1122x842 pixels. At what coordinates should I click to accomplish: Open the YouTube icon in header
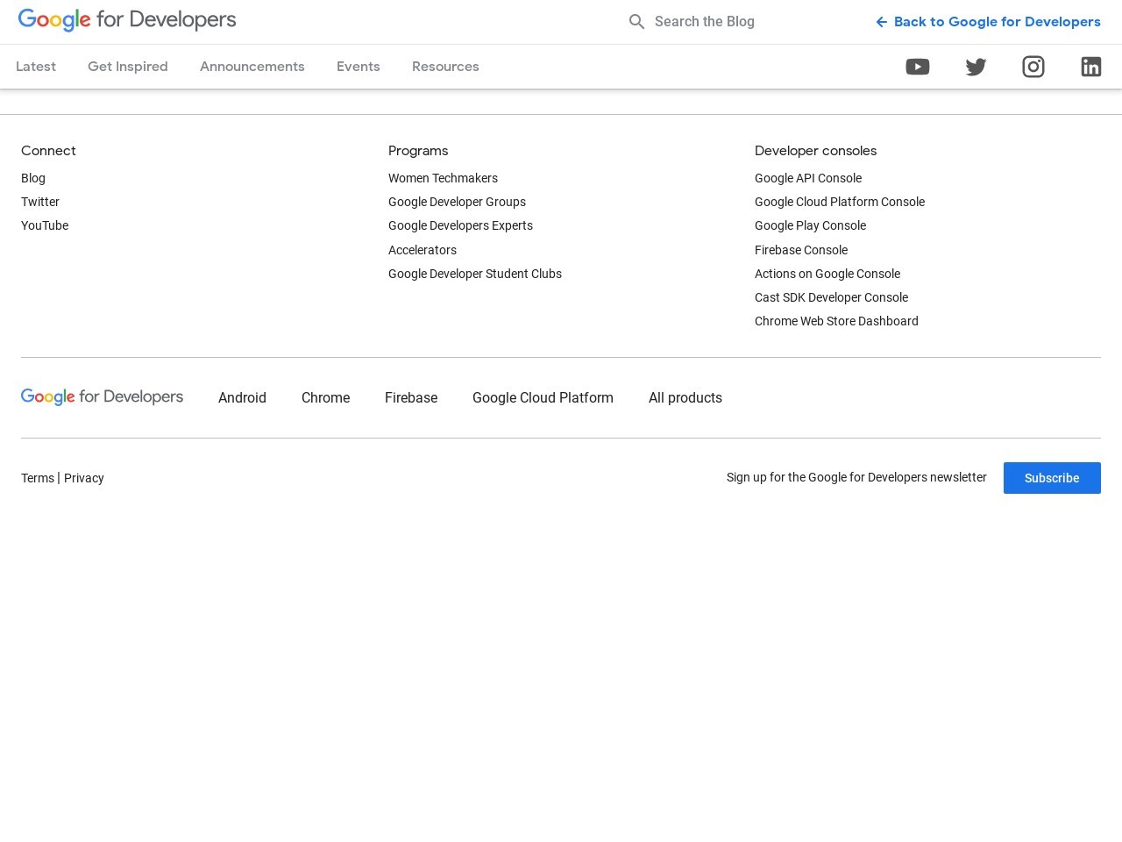click(917, 67)
